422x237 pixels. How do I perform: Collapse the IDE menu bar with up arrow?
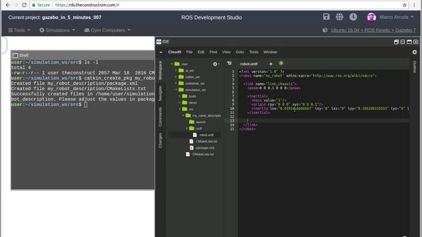161,52
